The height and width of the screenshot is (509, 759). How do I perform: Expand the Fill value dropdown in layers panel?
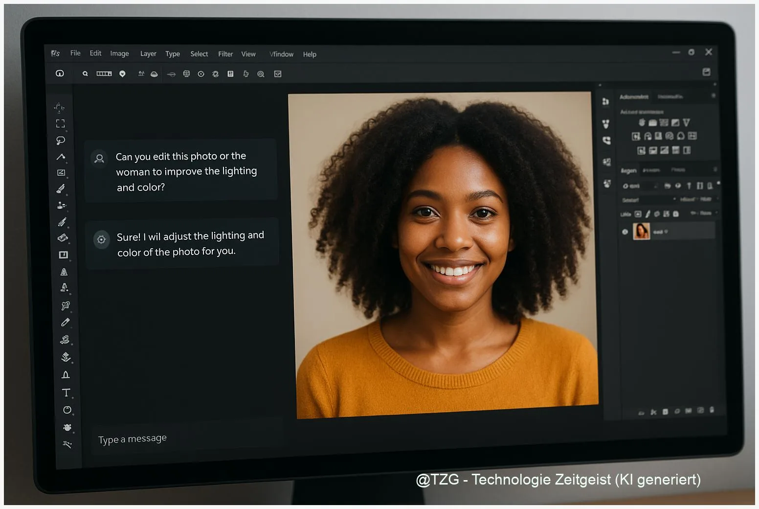[x=704, y=213]
